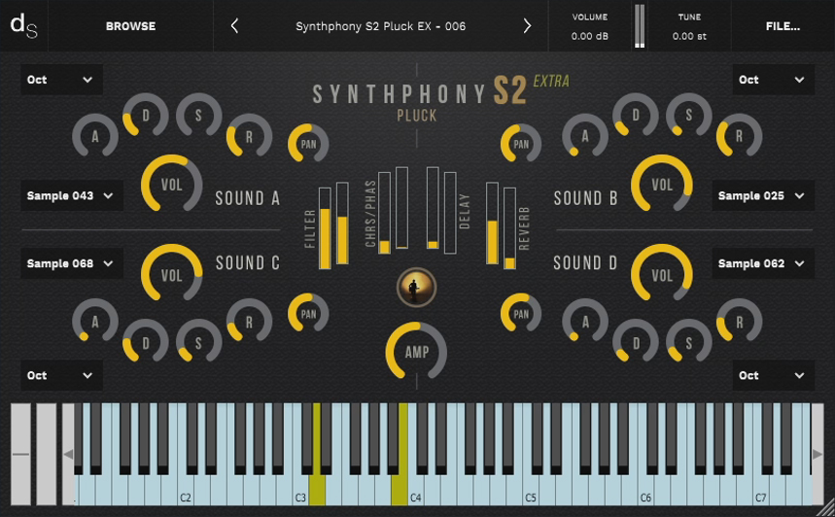The image size is (835, 517).
Task: Shift keyboard range right with arrow
Action: click(x=818, y=454)
